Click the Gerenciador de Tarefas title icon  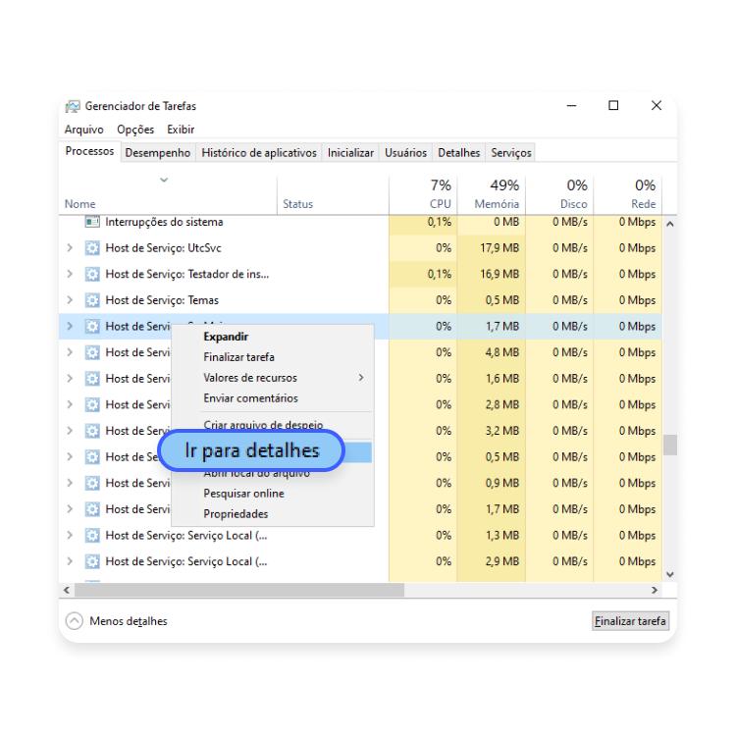coord(73,107)
